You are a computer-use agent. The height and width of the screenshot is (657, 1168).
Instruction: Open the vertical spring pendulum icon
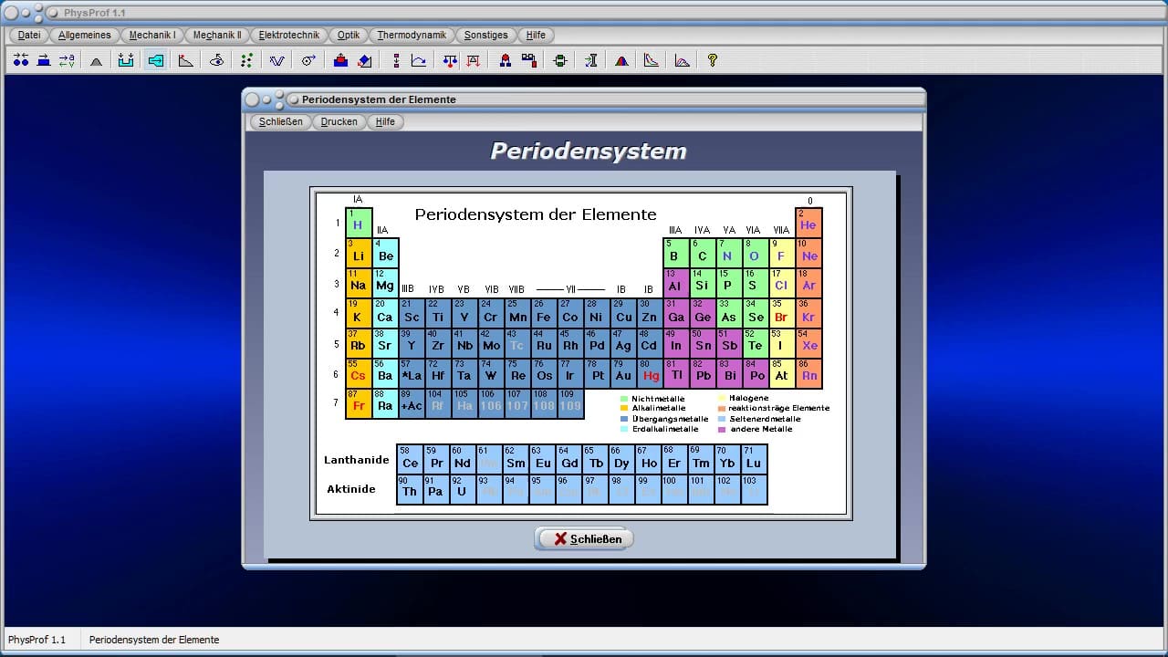(x=396, y=60)
